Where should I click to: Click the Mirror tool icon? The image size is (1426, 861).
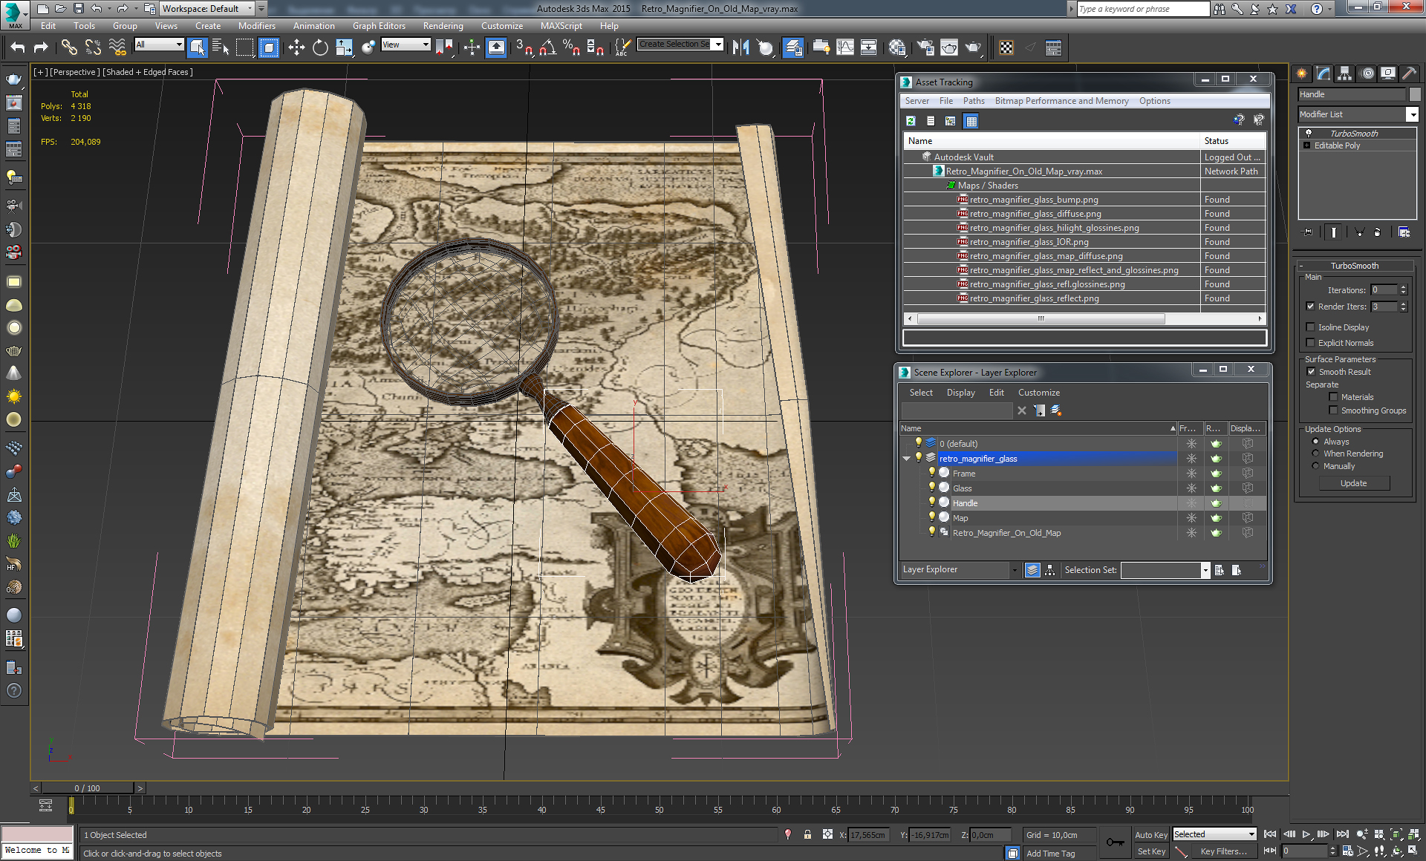pyautogui.click(x=740, y=48)
